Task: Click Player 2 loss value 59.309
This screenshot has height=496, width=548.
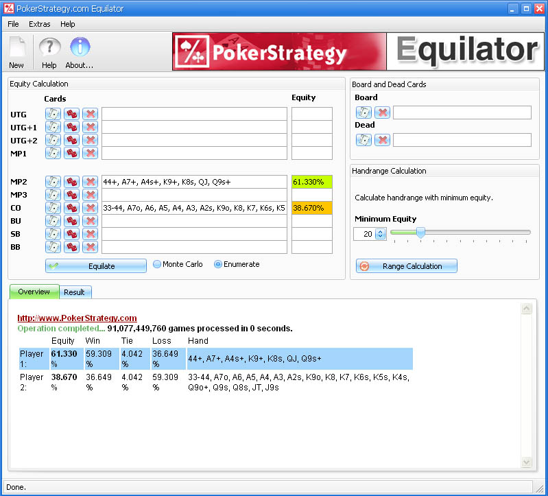Action: (165, 377)
